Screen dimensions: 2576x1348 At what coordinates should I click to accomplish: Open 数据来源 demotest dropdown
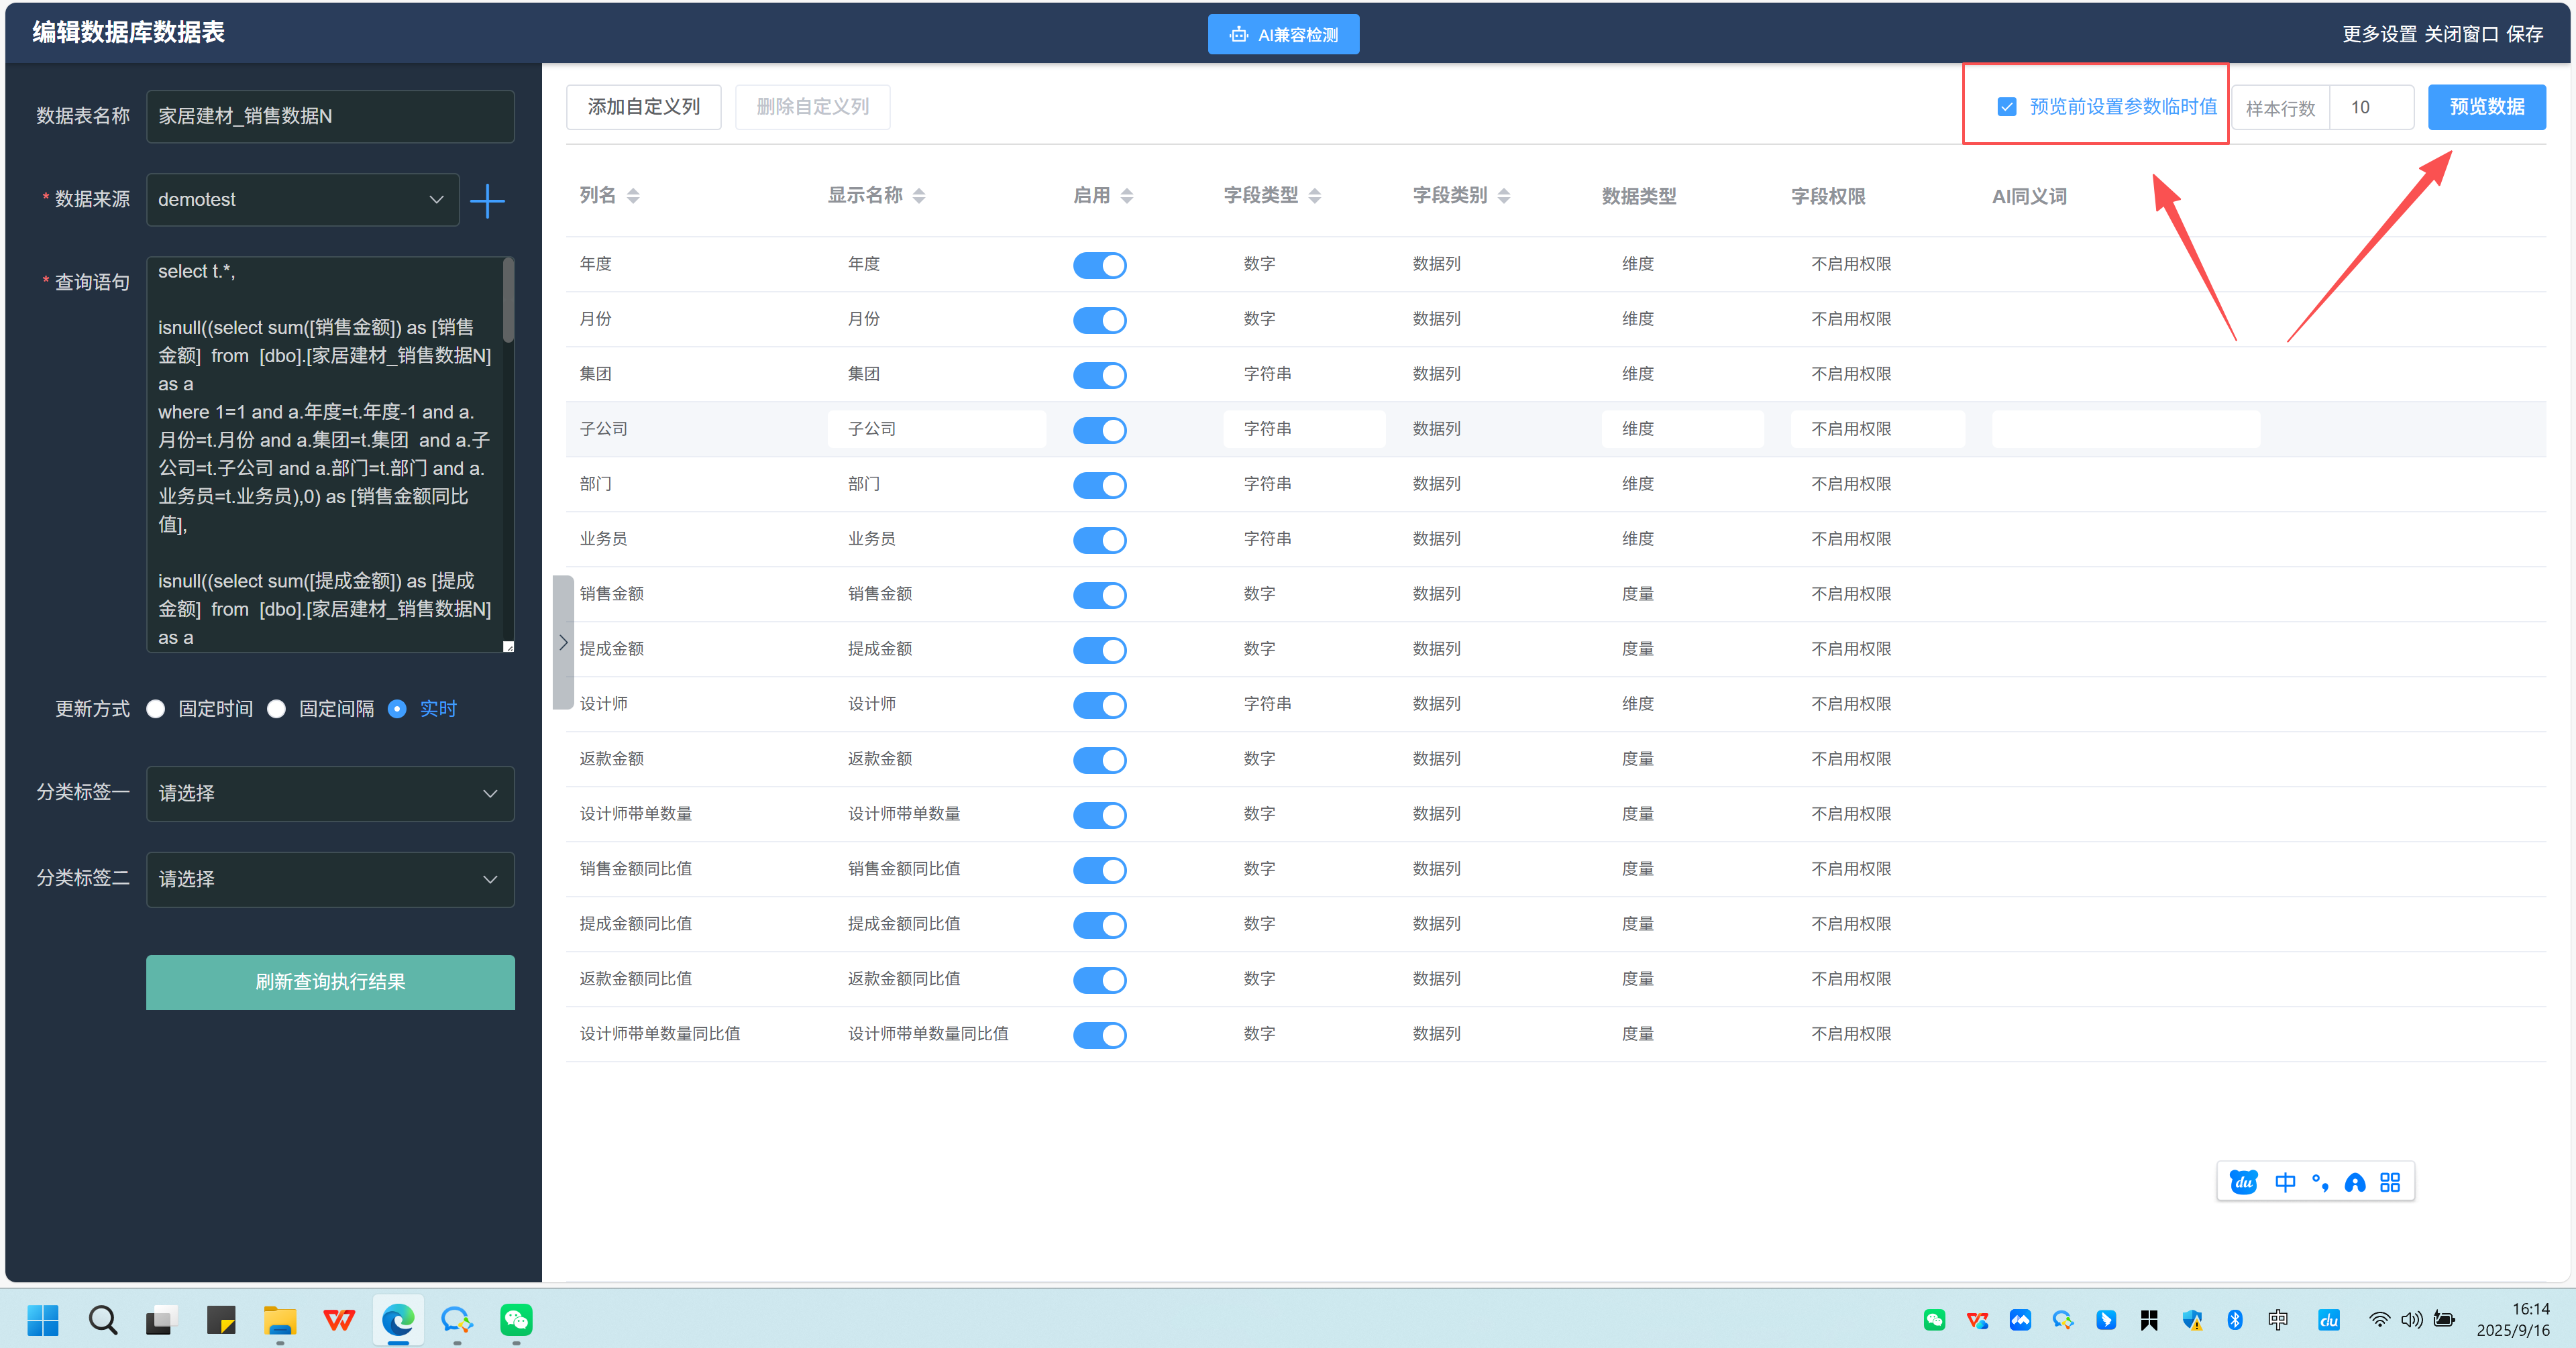302,200
